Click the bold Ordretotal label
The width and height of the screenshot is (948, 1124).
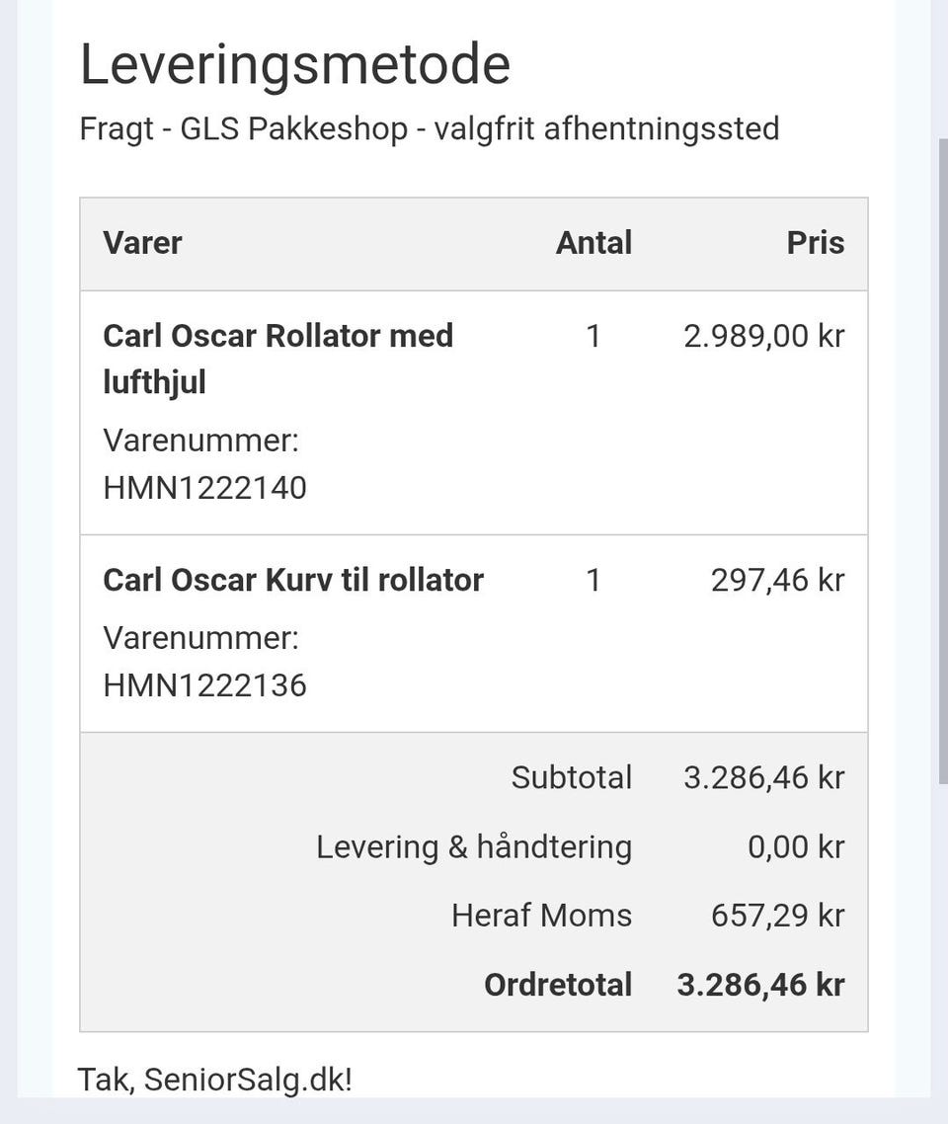[558, 985]
